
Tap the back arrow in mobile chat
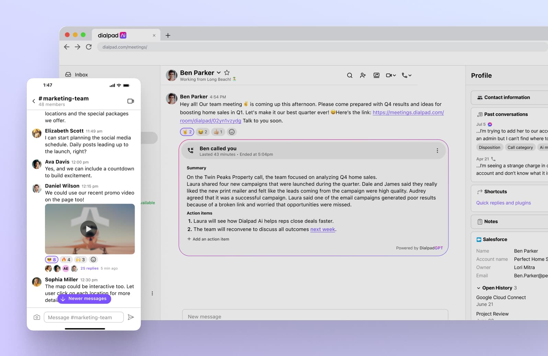pos(34,101)
